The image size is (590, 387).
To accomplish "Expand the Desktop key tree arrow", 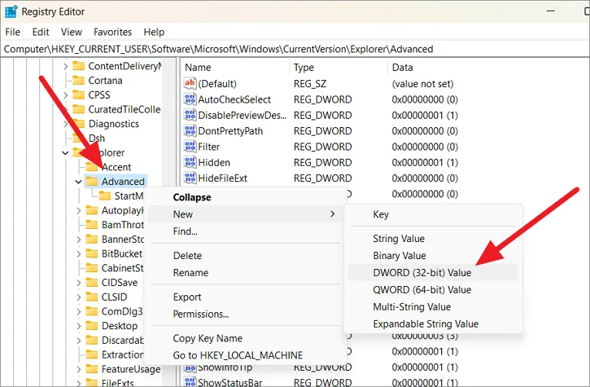I will 79,326.
